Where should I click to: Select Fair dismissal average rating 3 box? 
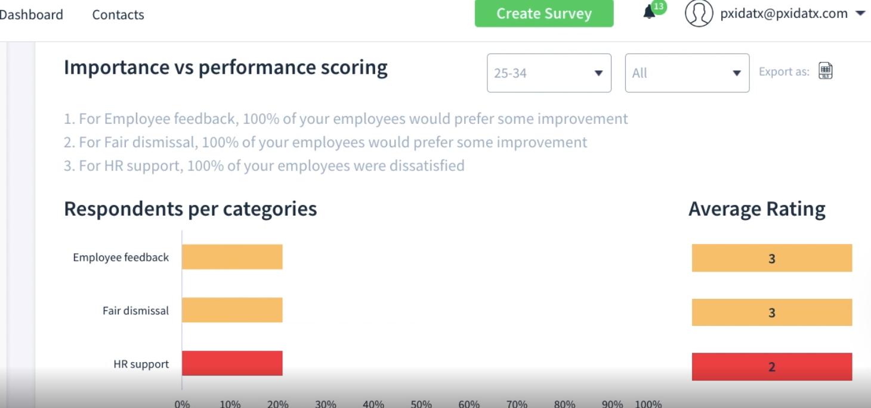coord(771,312)
